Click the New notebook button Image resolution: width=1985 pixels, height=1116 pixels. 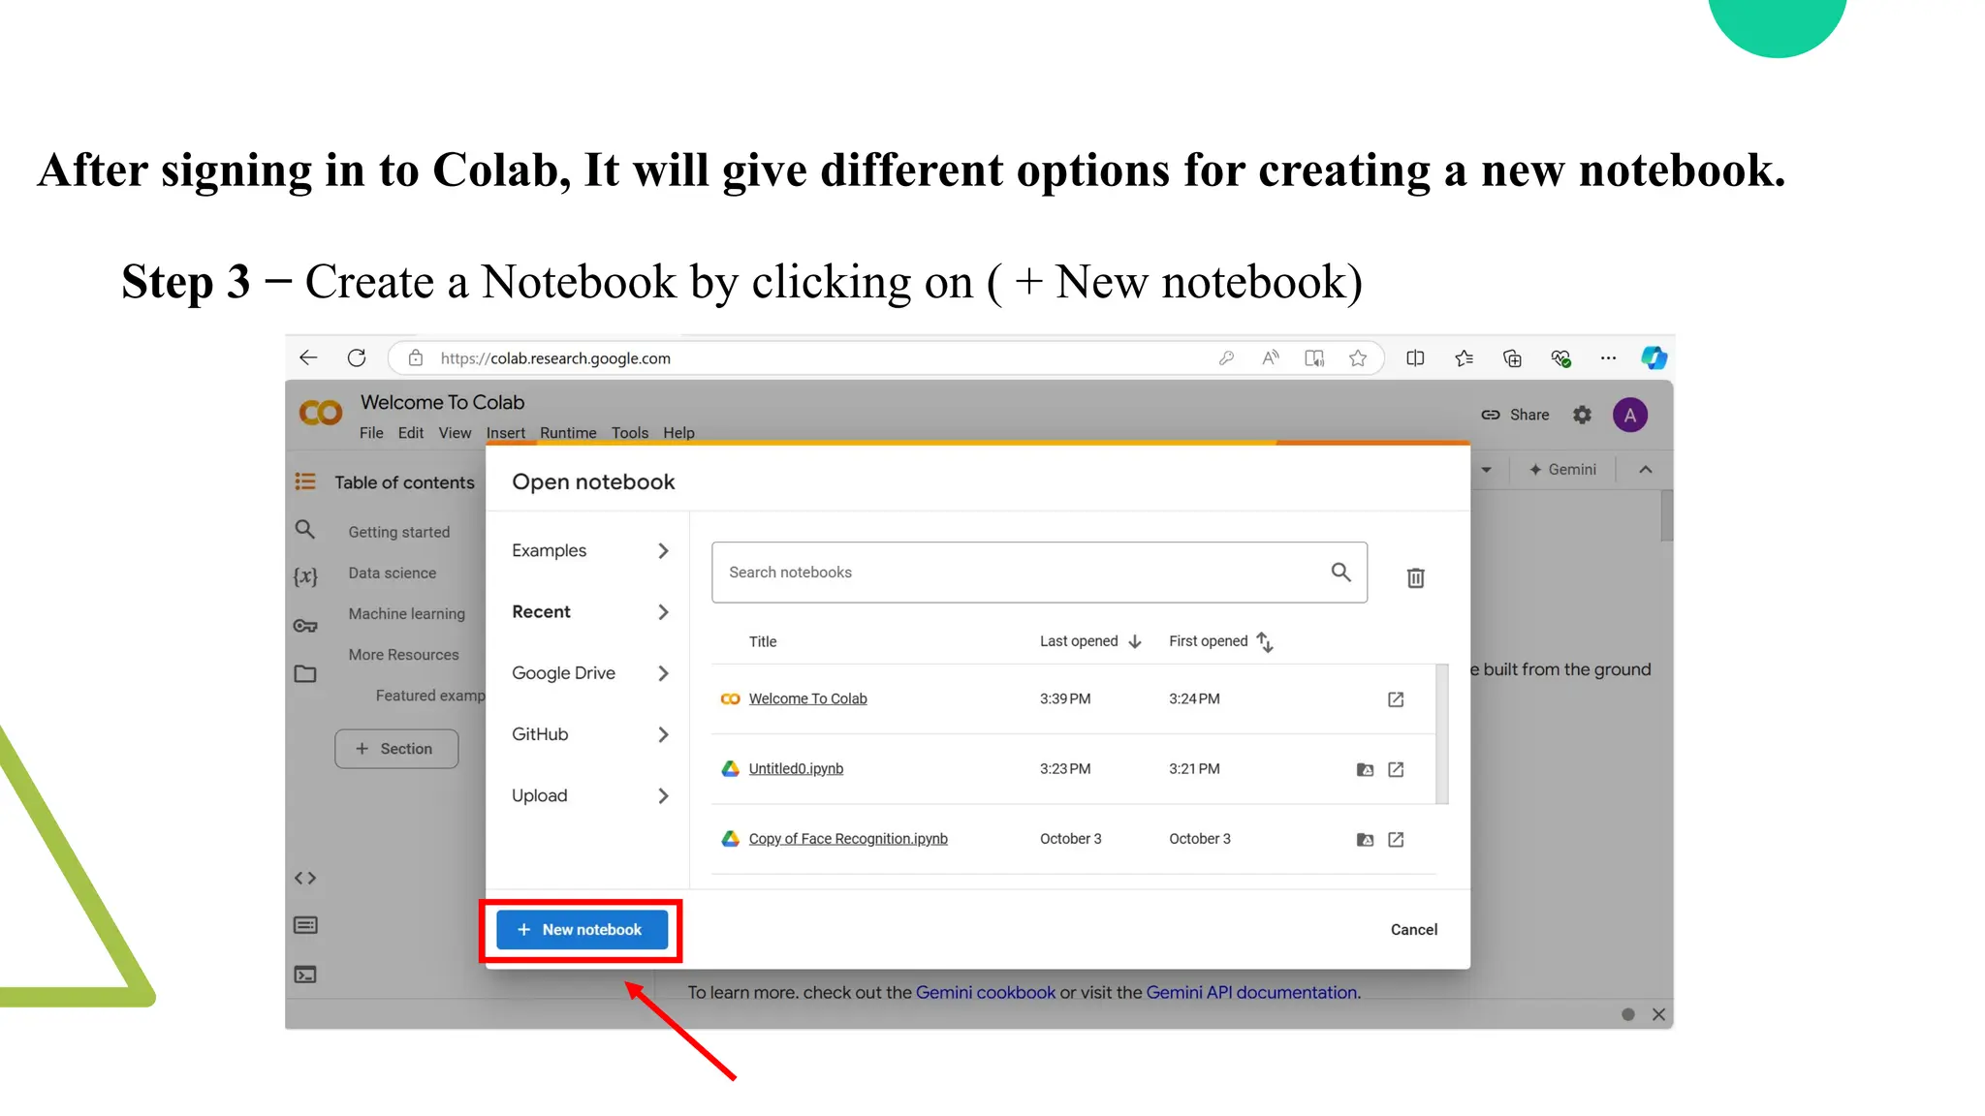tap(582, 930)
